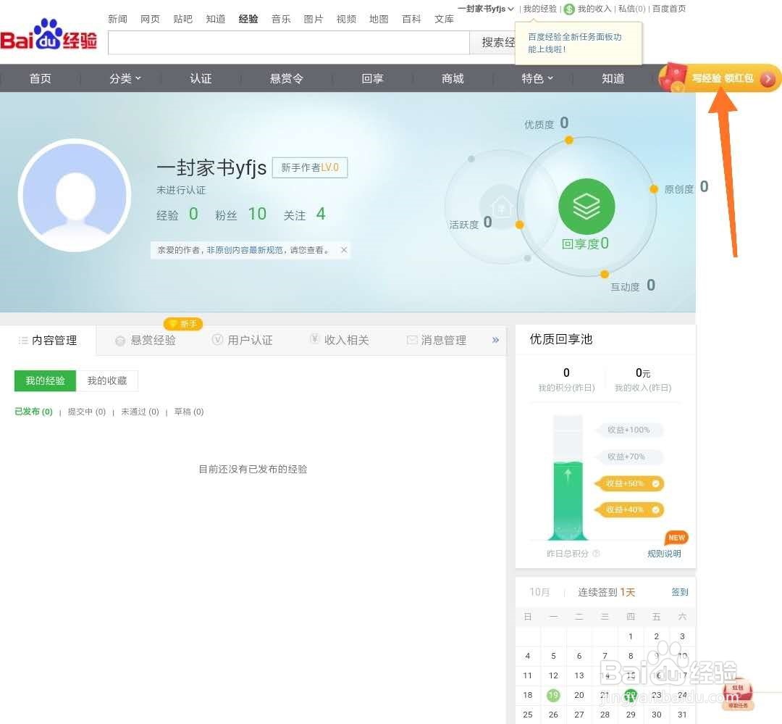
Task: Open 私信(0) top link
Action: click(632, 9)
